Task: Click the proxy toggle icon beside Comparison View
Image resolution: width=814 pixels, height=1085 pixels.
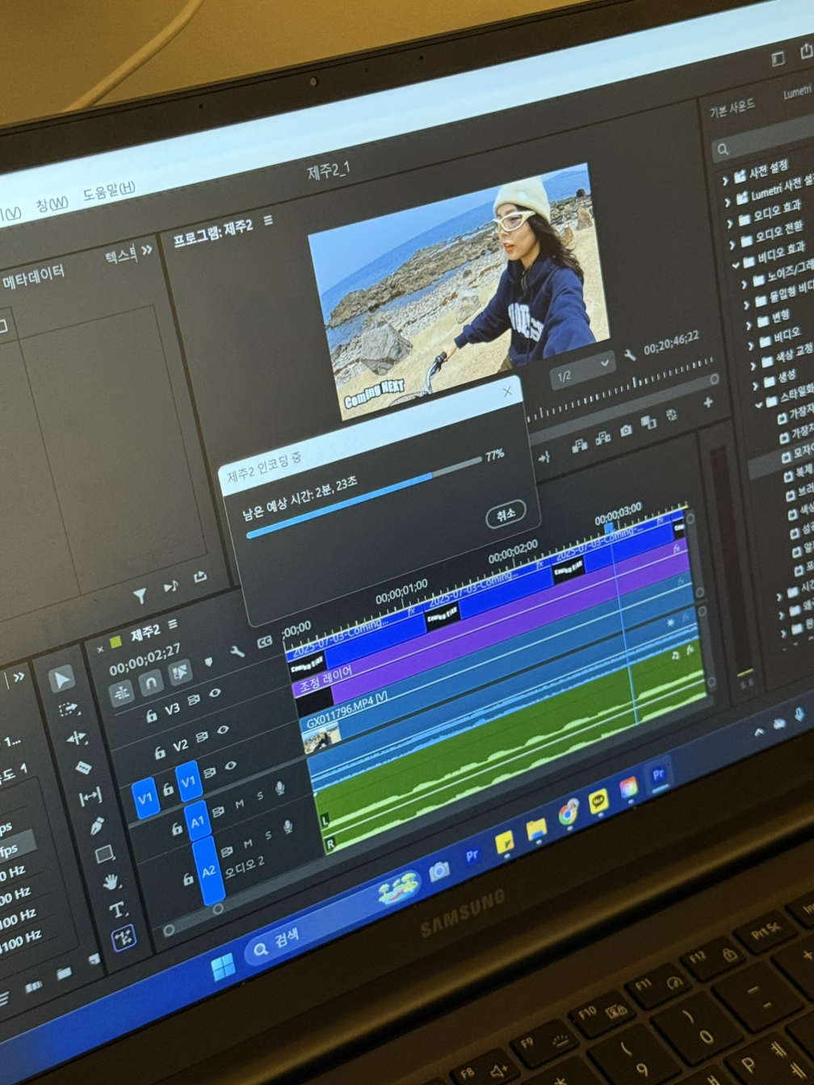Action: click(671, 417)
